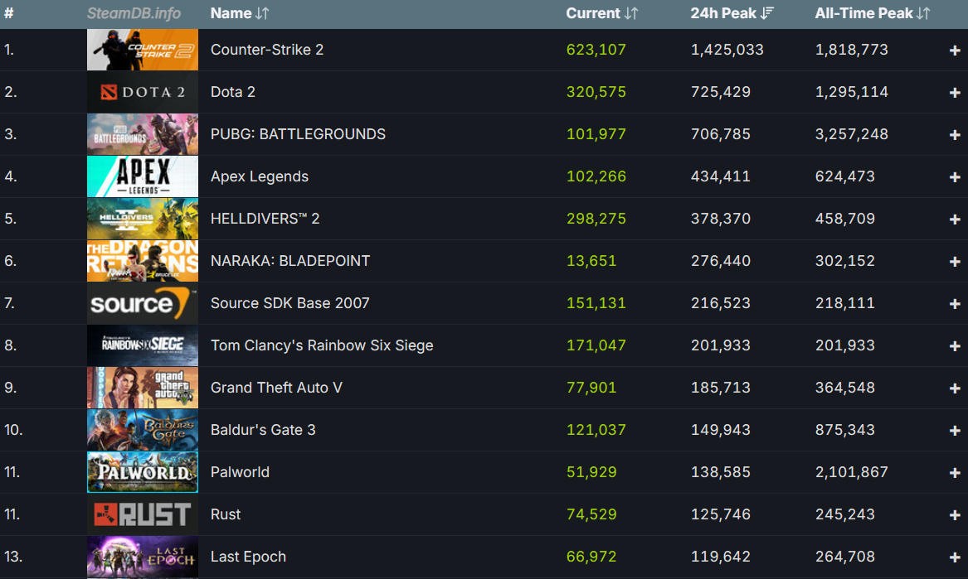
Task: Open the NARAKA: BLADEPOINT name link
Action: [x=290, y=261]
